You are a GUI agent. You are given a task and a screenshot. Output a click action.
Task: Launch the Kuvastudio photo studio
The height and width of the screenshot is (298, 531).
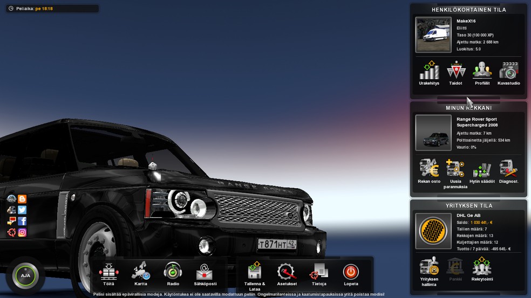(x=508, y=72)
